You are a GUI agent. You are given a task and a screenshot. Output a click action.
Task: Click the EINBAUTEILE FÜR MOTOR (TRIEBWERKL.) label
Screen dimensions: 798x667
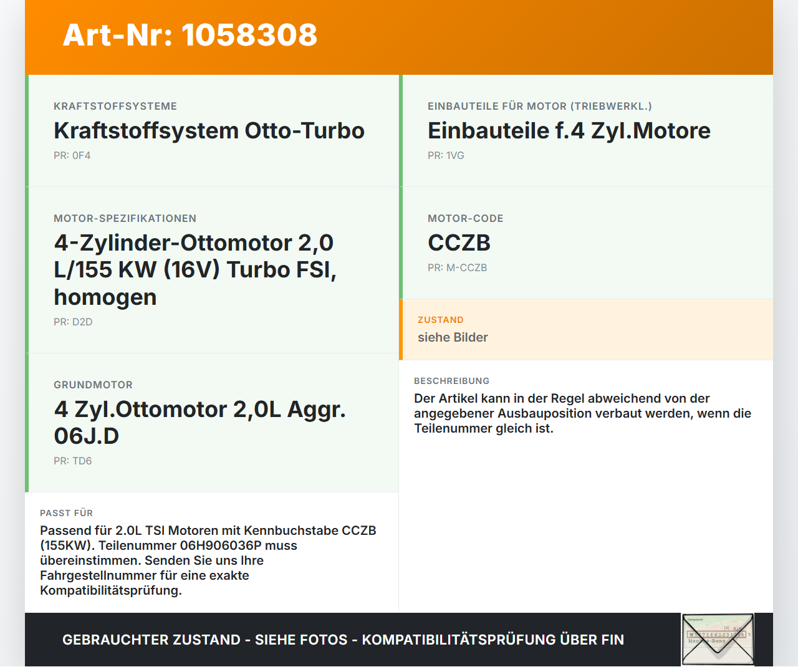click(x=540, y=106)
